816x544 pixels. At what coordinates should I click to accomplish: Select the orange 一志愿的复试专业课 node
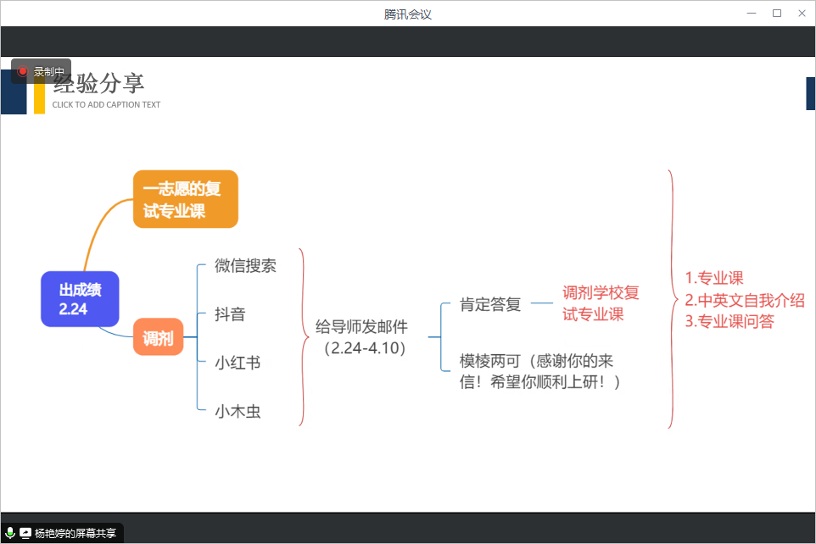pos(185,200)
